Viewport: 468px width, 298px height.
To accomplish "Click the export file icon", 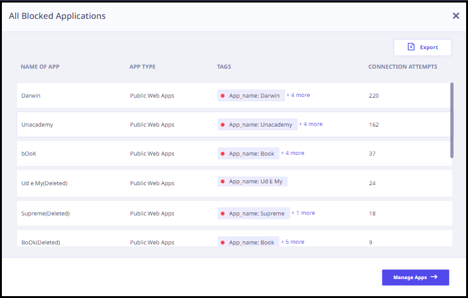I will coord(411,47).
